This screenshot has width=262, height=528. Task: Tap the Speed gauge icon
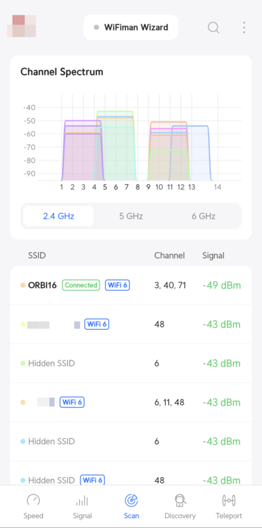(34, 501)
